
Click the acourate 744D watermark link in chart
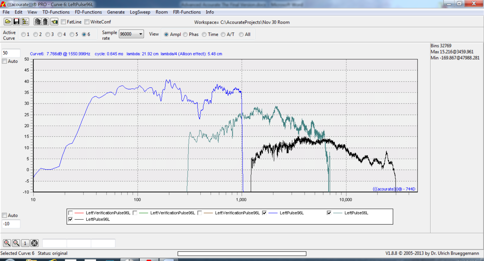point(394,189)
